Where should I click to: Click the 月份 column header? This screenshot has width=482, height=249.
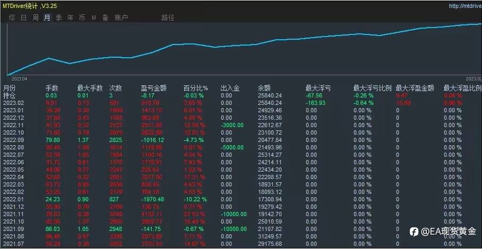pyautogui.click(x=9, y=88)
